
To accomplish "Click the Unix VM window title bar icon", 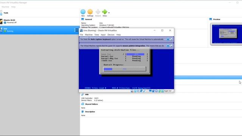I will [81, 30].
